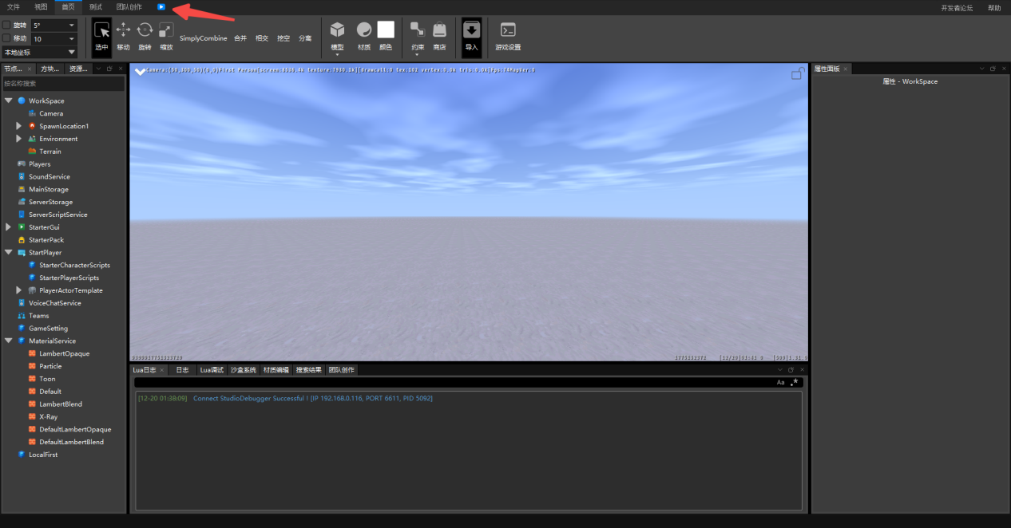Open the 模型 (Model) cube icon
Image resolution: width=1011 pixels, height=528 pixels.
click(x=338, y=30)
